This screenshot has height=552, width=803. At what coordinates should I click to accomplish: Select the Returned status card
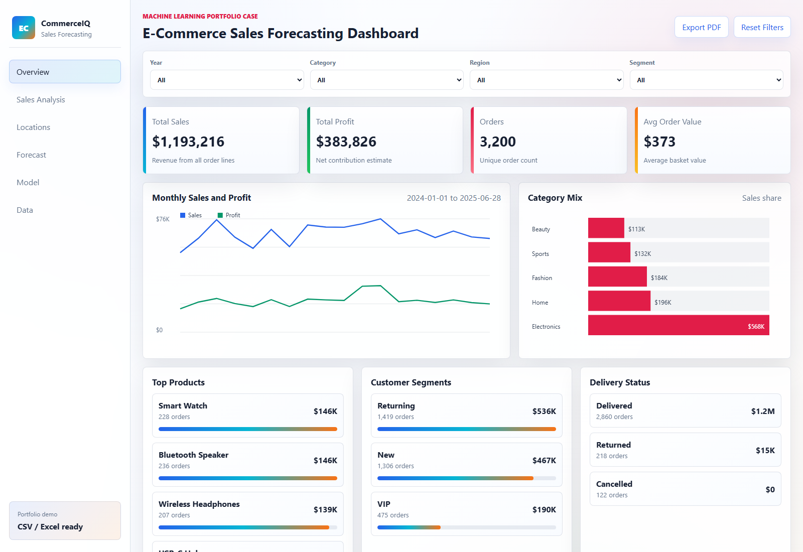pyautogui.click(x=686, y=450)
